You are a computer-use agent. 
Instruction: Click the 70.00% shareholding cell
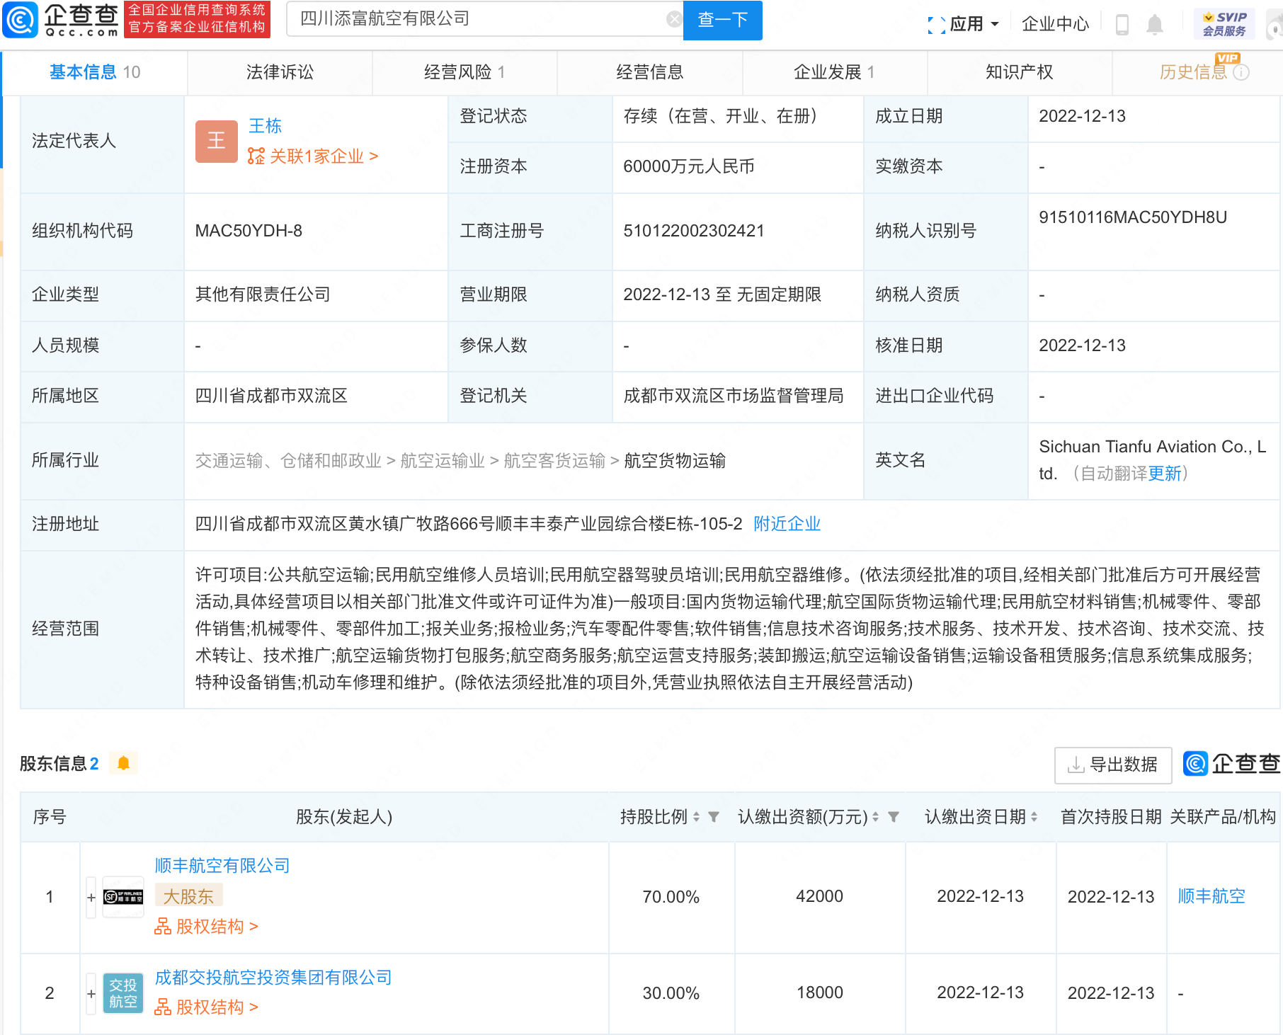point(671,897)
